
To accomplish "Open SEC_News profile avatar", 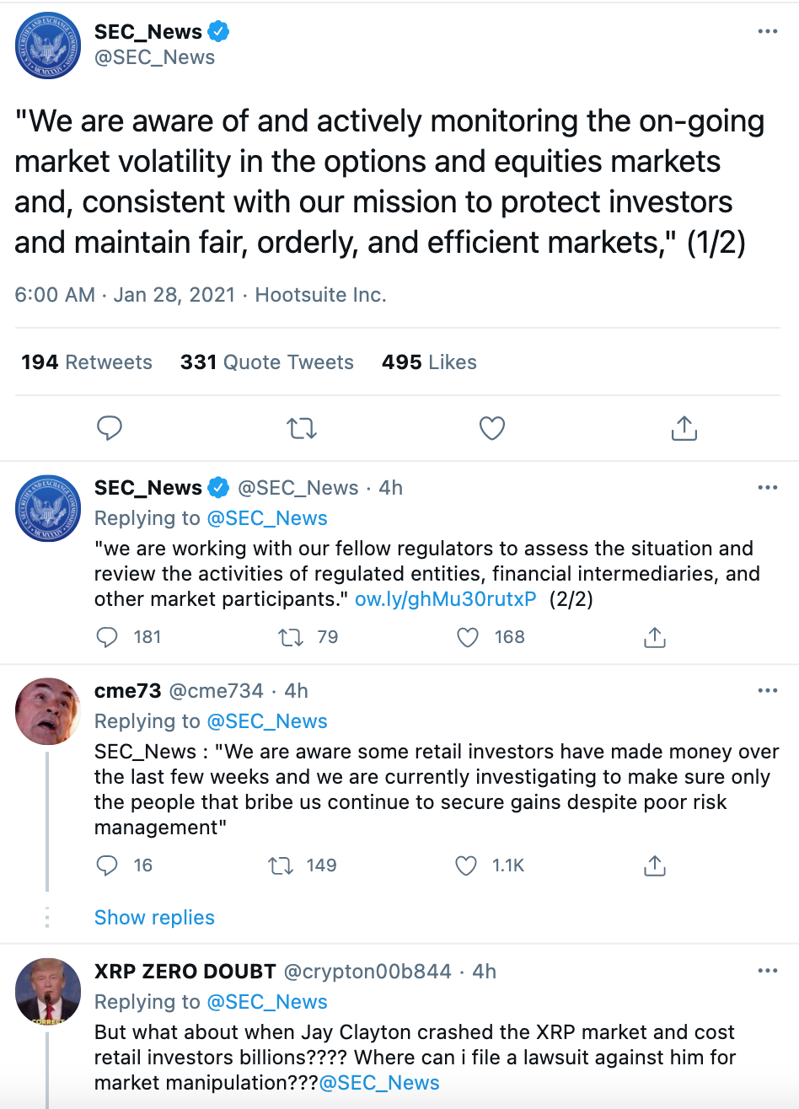I will pyautogui.click(x=47, y=46).
